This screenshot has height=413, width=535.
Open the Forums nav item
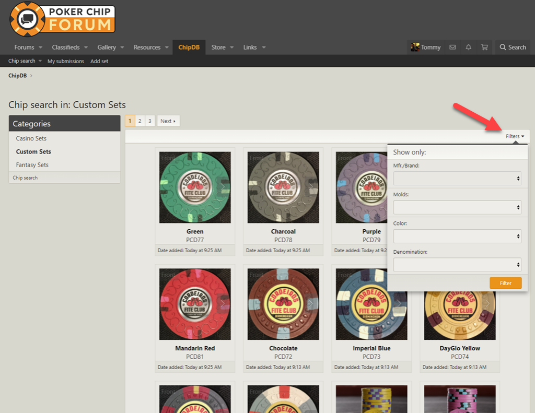coord(24,47)
